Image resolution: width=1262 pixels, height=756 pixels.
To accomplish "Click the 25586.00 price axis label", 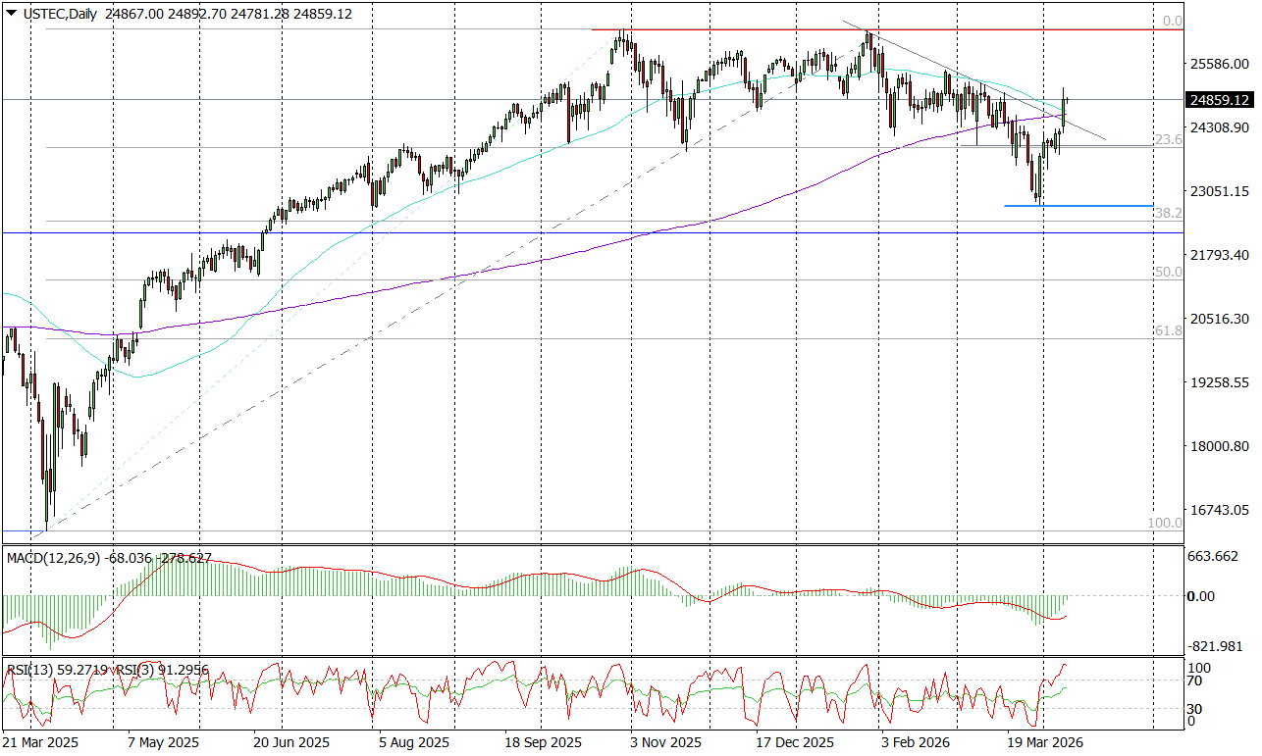I will pyautogui.click(x=1218, y=65).
